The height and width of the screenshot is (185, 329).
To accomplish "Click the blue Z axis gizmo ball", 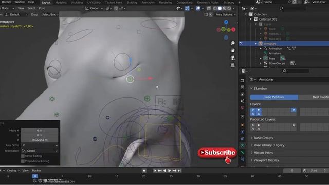I will tap(226, 22).
